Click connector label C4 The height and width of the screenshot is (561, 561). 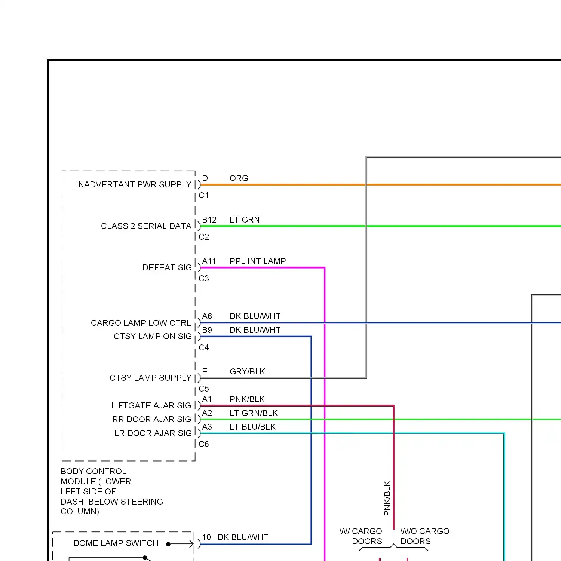click(x=204, y=347)
